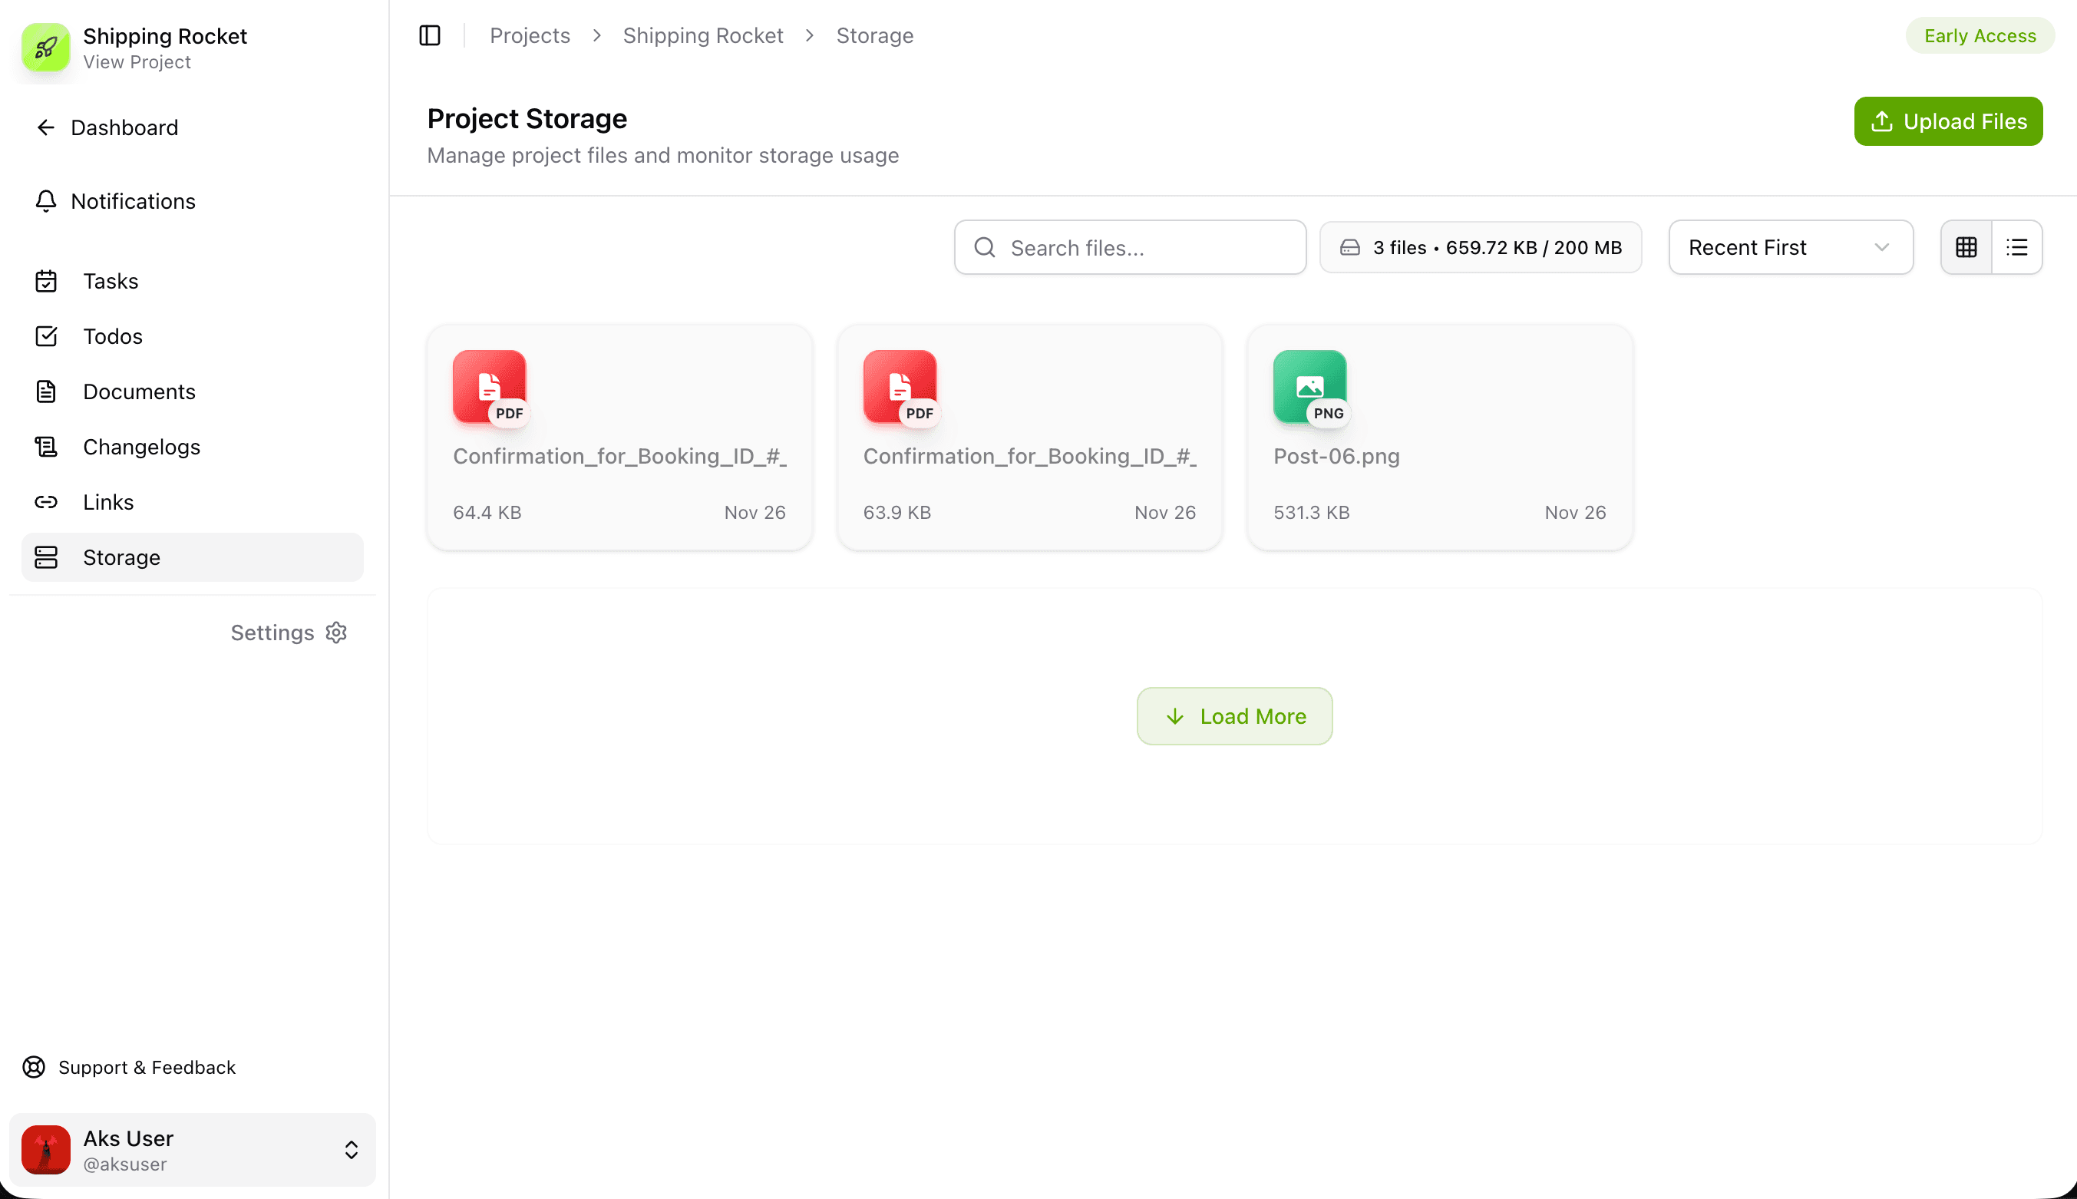Expand the Aks User account menu
This screenshot has height=1199, width=2077.
351,1150
